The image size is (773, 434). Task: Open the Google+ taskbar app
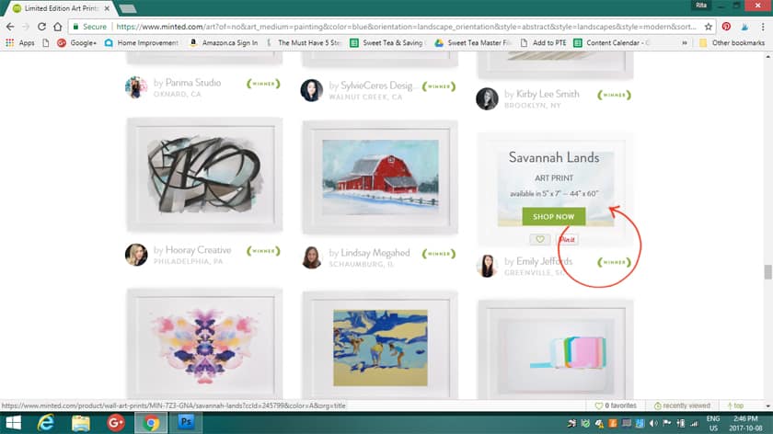pyautogui.click(x=116, y=423)
